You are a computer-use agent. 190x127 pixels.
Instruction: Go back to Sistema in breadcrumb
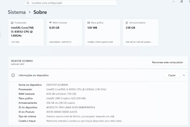point(17,12)
